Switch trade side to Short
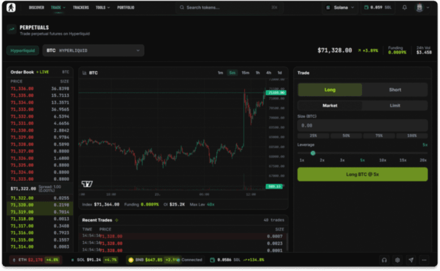 (x=395, y=90)
